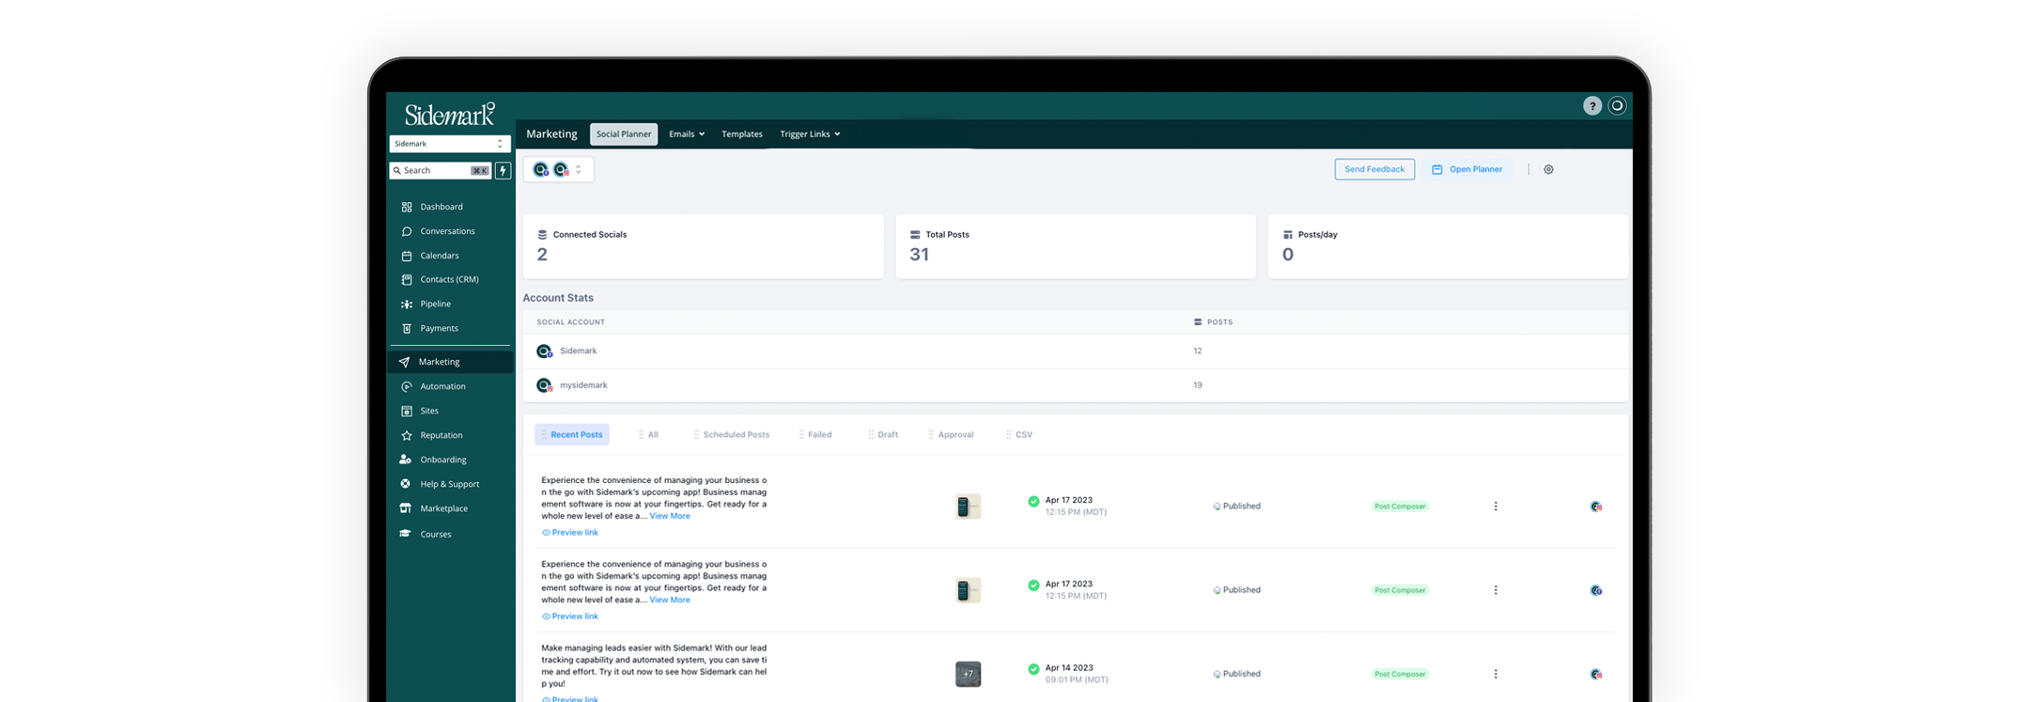
Task: Select the Sidemark account name in stats
Action: (x=578, y=351)
